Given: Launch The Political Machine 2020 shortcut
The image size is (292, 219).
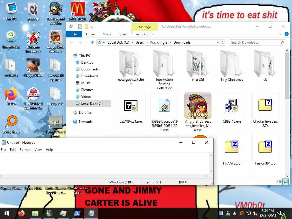Looking at the screenshot, I should tap(33, 98).
